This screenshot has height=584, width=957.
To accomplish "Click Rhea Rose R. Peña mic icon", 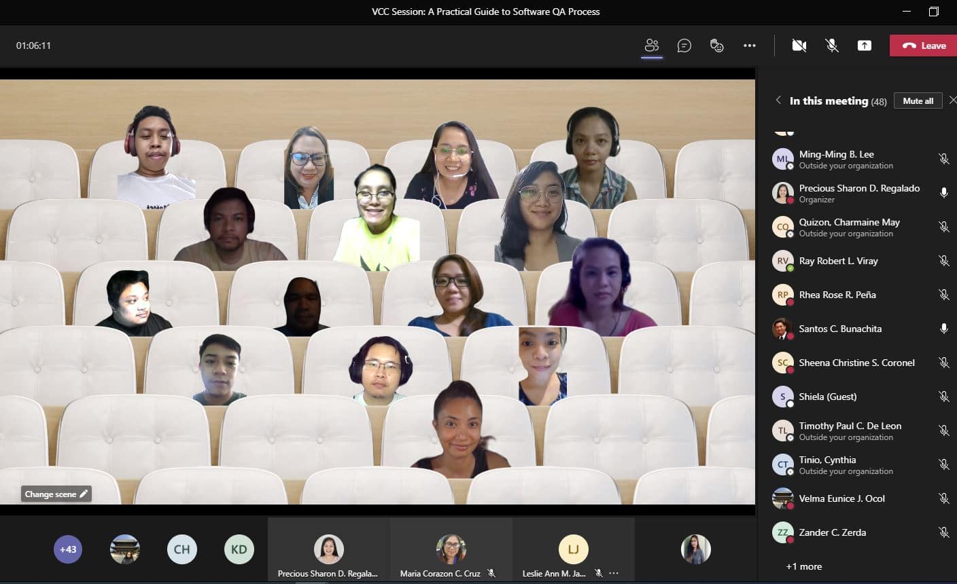I will point(943,295).
